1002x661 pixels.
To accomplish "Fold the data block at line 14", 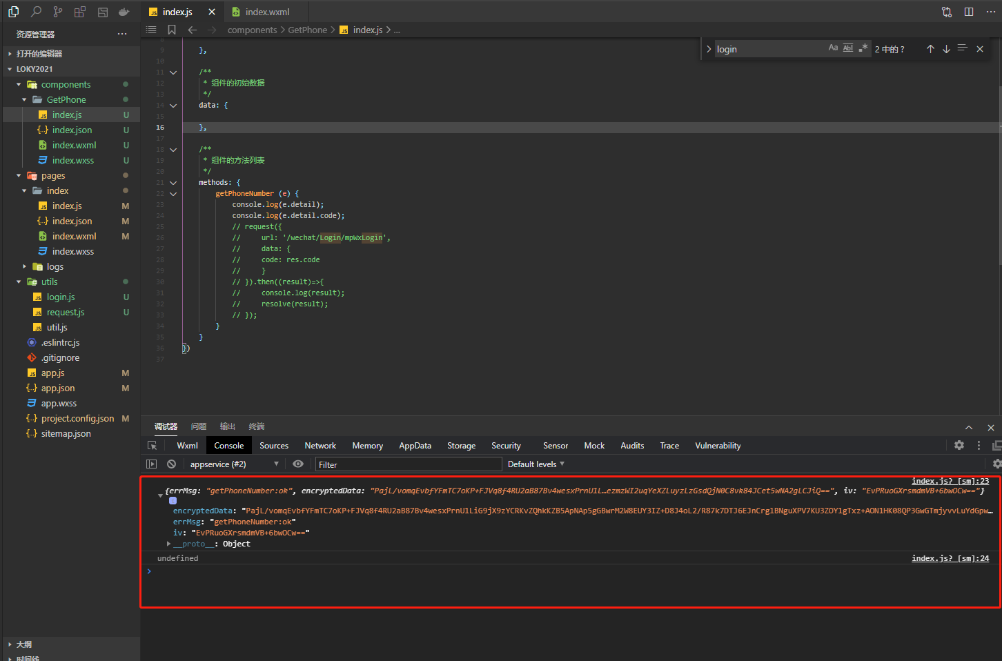I will (173, 106).
